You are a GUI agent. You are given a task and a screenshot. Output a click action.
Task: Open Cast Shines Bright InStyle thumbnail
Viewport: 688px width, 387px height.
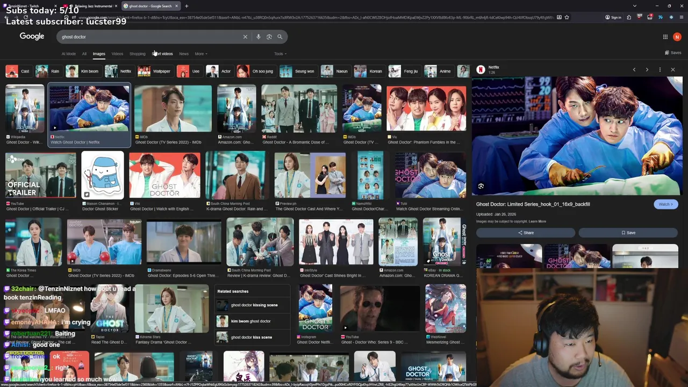pos(336,242)
